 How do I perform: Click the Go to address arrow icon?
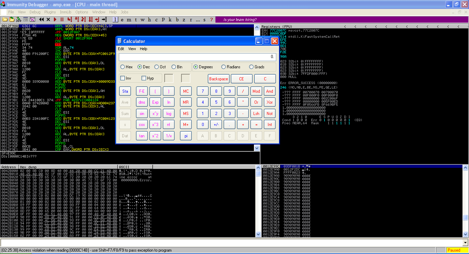click(104, 20)
